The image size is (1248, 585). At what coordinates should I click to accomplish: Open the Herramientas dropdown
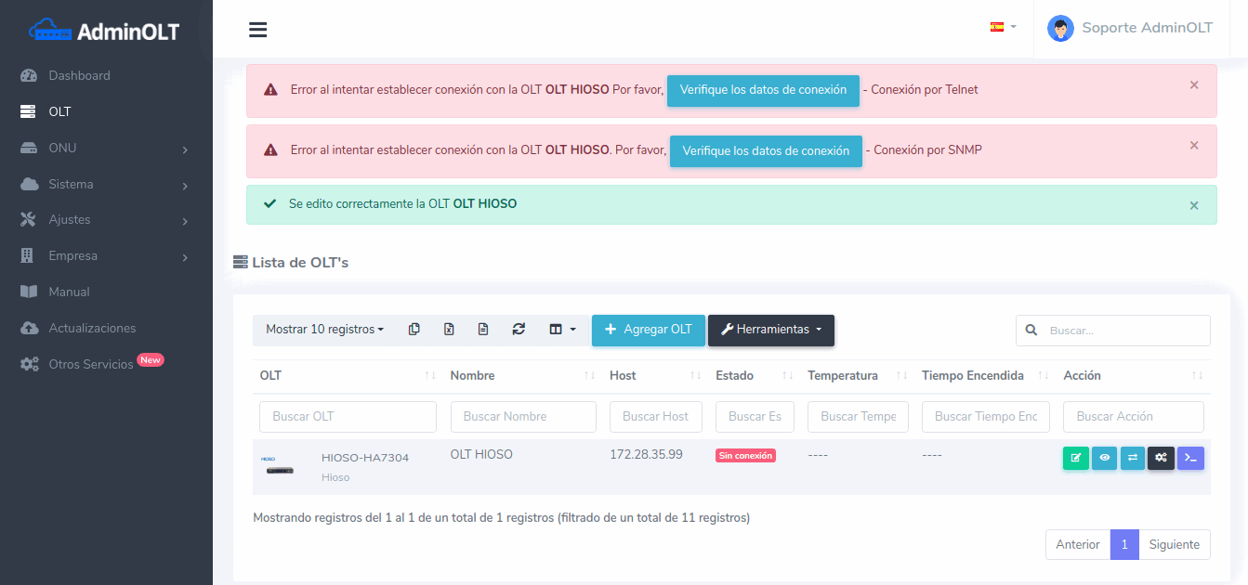tap(770, 330)
